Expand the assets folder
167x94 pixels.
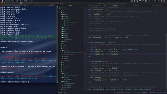click(62, 15)
